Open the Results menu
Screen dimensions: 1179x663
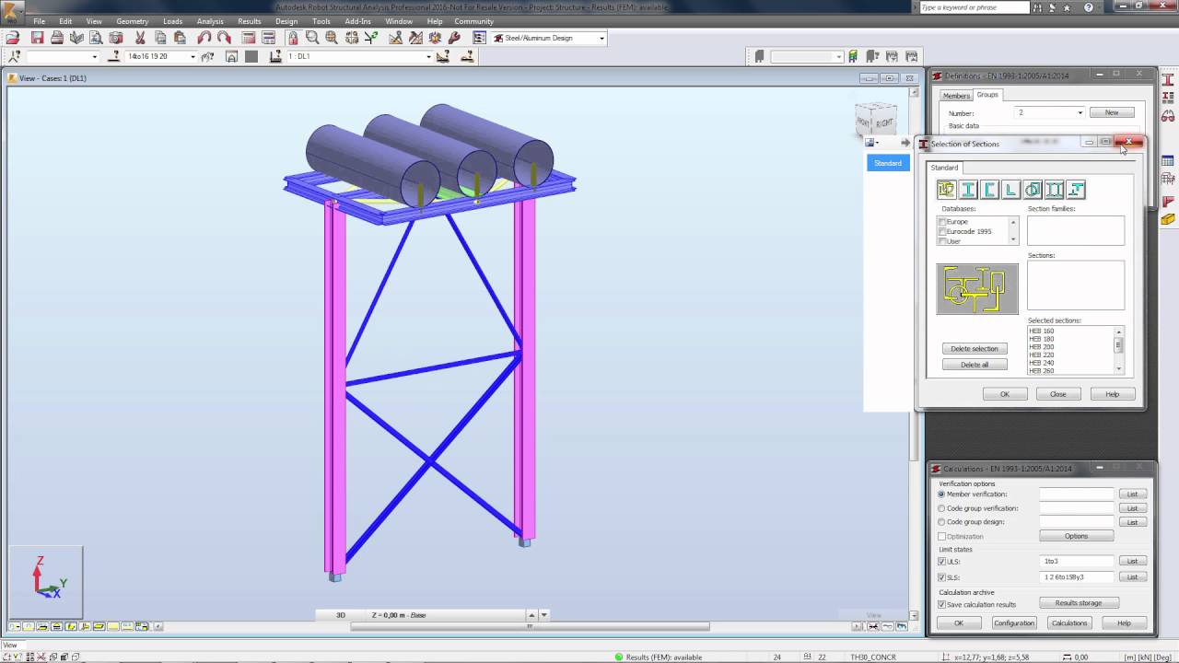250,21
